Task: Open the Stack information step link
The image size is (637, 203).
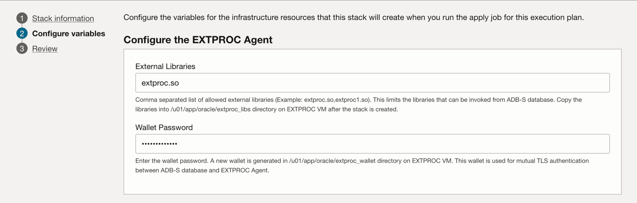Action: tap(63, 19)
